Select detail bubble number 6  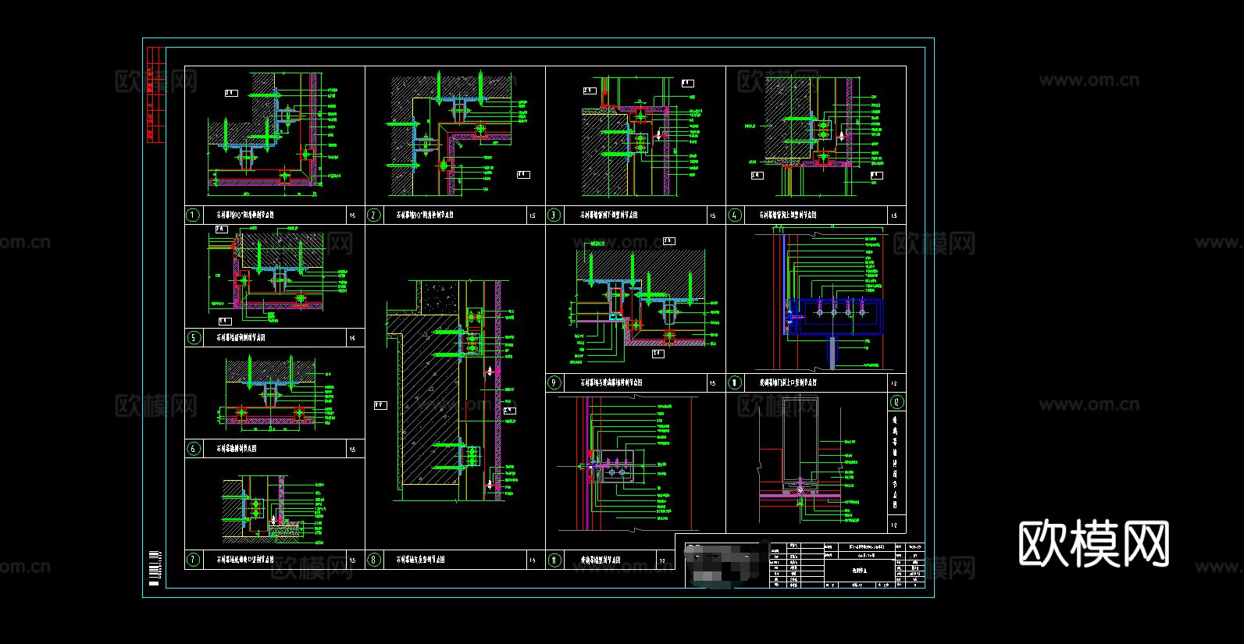pyautogui.click(x=194, y=449)
